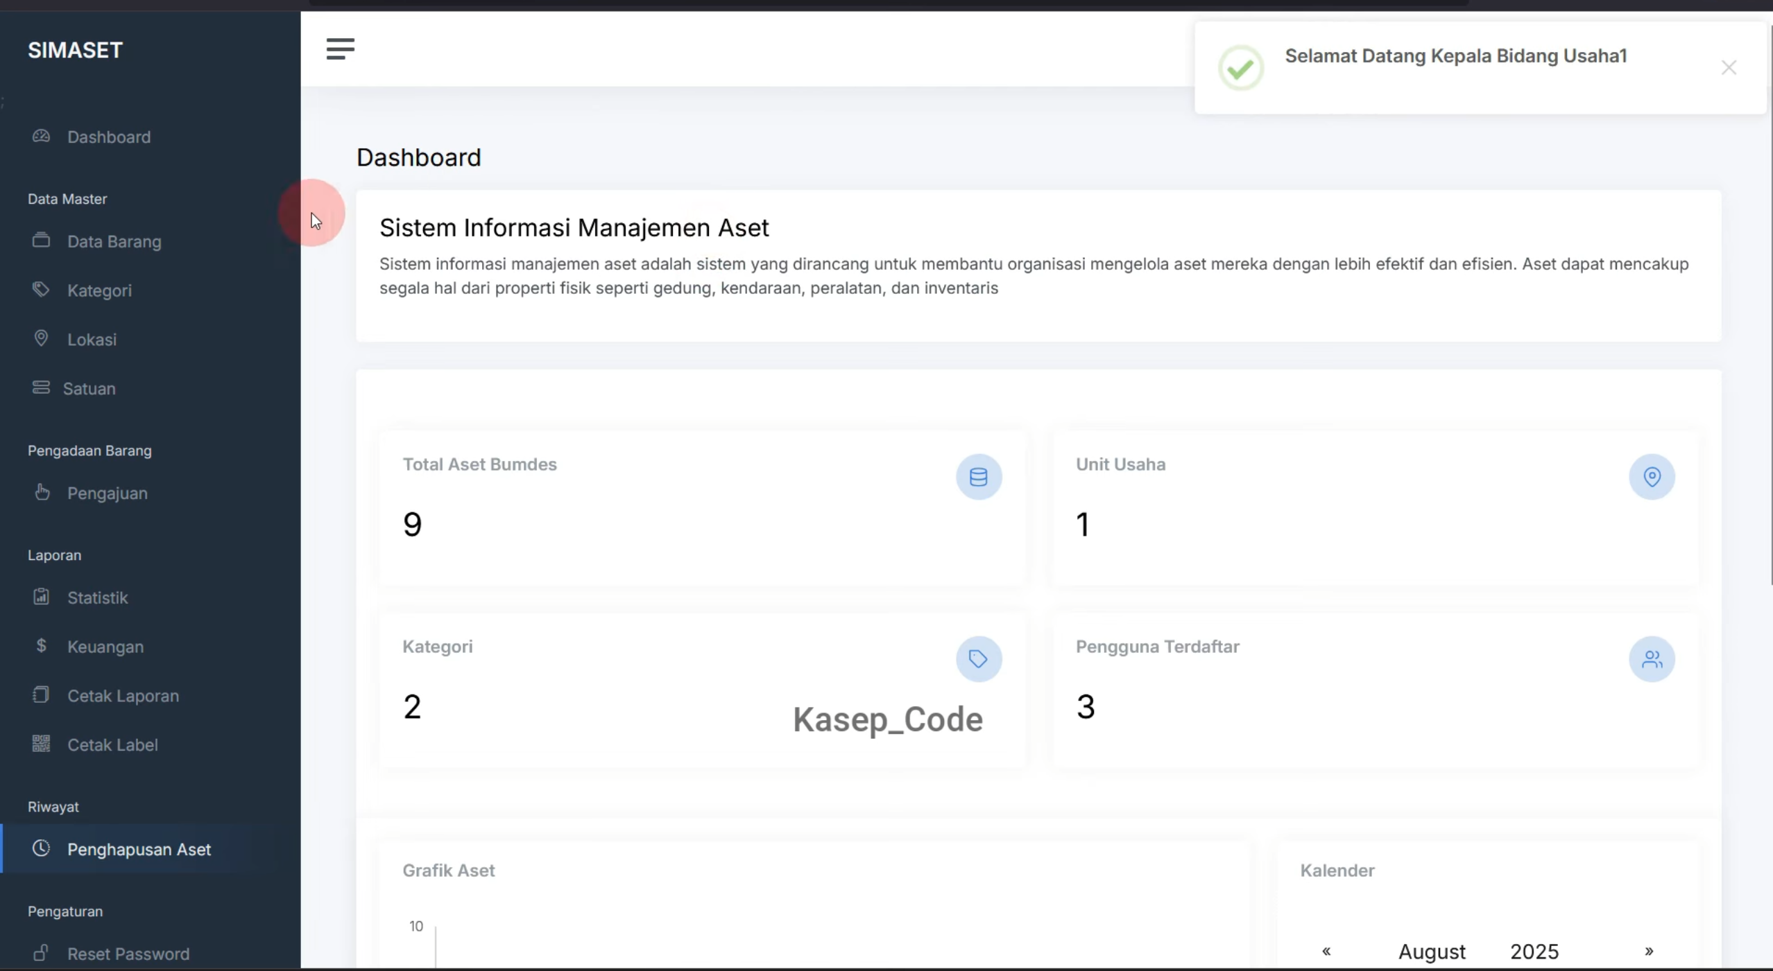
Task: Click the database icon on Total Aset Bumdes card
Action: tap(979, 477)
